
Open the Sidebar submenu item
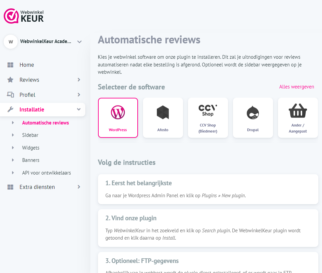coord(30,135)
